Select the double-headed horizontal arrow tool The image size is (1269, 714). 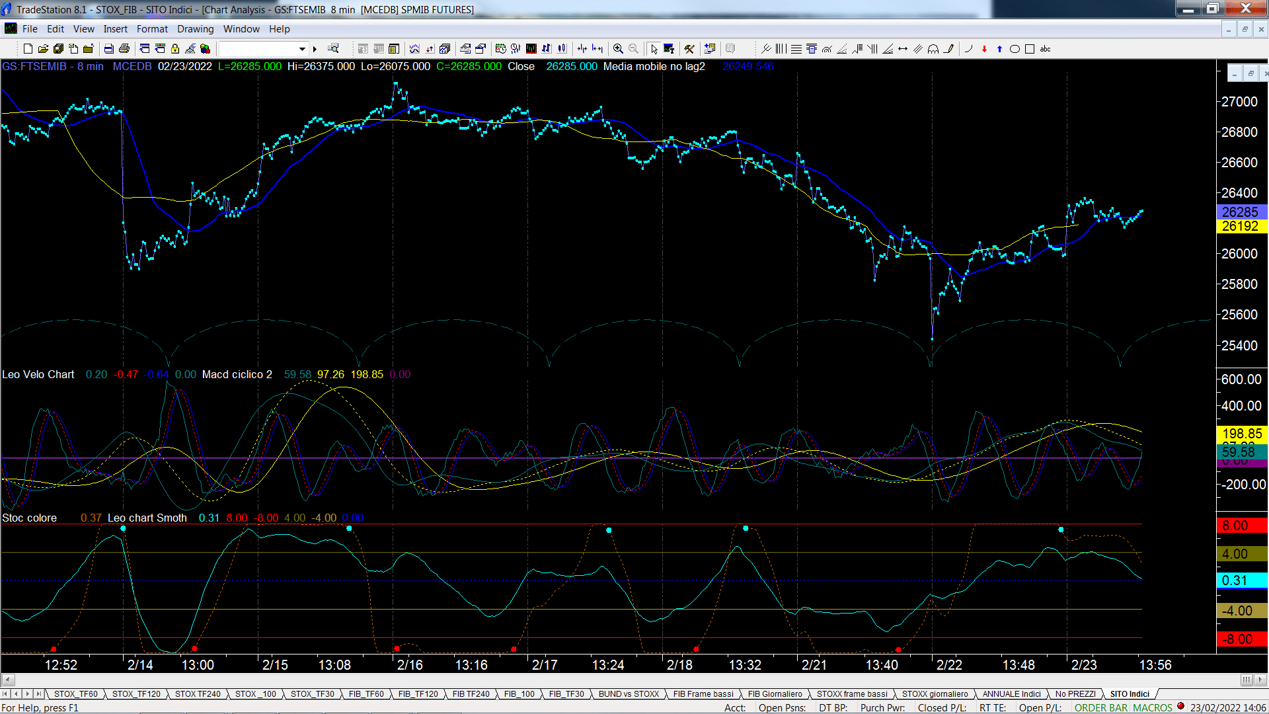point(903,49)
